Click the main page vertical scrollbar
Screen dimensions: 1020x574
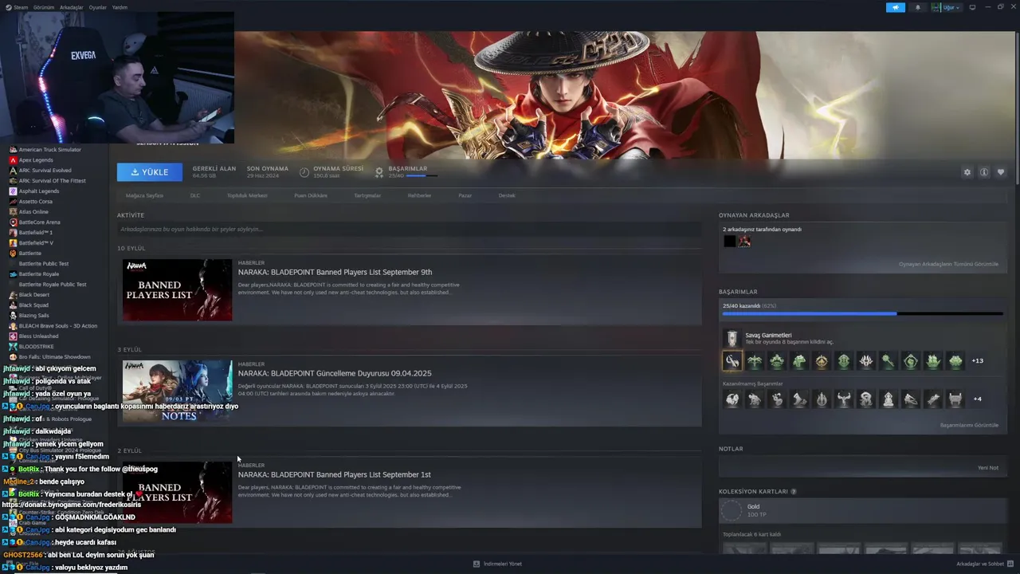click(x=1017, y=108)
